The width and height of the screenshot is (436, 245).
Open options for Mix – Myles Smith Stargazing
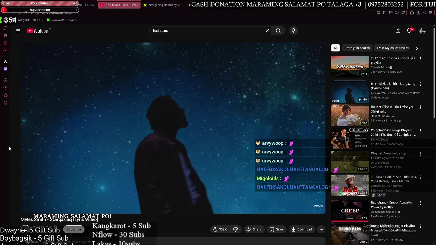(x=420, y=84)
